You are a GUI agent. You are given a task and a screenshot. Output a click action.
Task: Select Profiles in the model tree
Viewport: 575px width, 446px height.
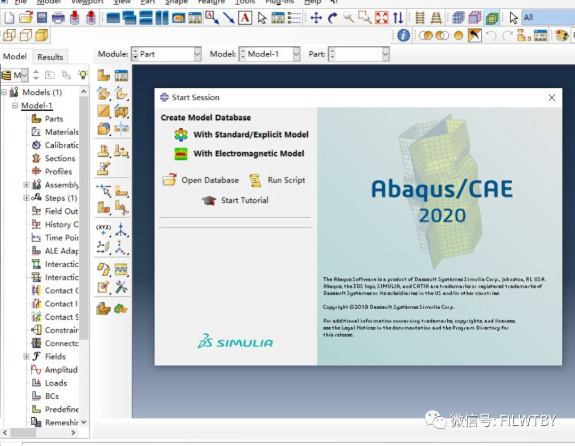click(52, 171)
